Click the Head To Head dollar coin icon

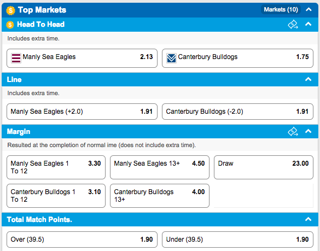click(x=10, y=25)
